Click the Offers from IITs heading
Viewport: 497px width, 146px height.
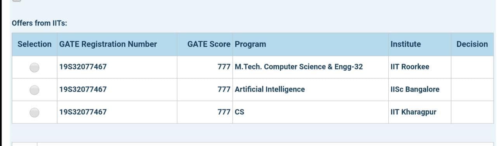pyautogui.click(x=40, y=23)
